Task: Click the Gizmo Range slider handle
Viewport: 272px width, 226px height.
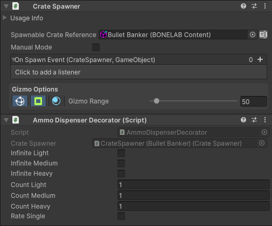Action: tap(157, 101)
